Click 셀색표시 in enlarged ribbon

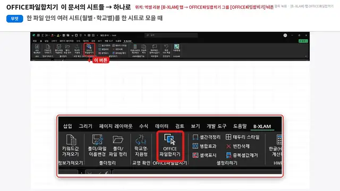pos(204,155)
